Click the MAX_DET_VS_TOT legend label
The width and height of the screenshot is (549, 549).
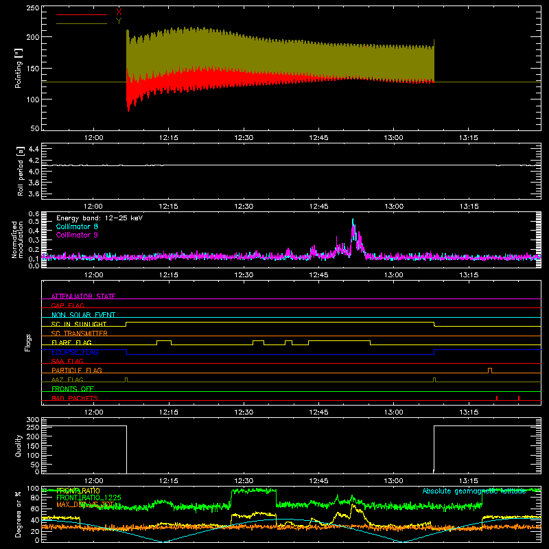(x=85, y=504)
